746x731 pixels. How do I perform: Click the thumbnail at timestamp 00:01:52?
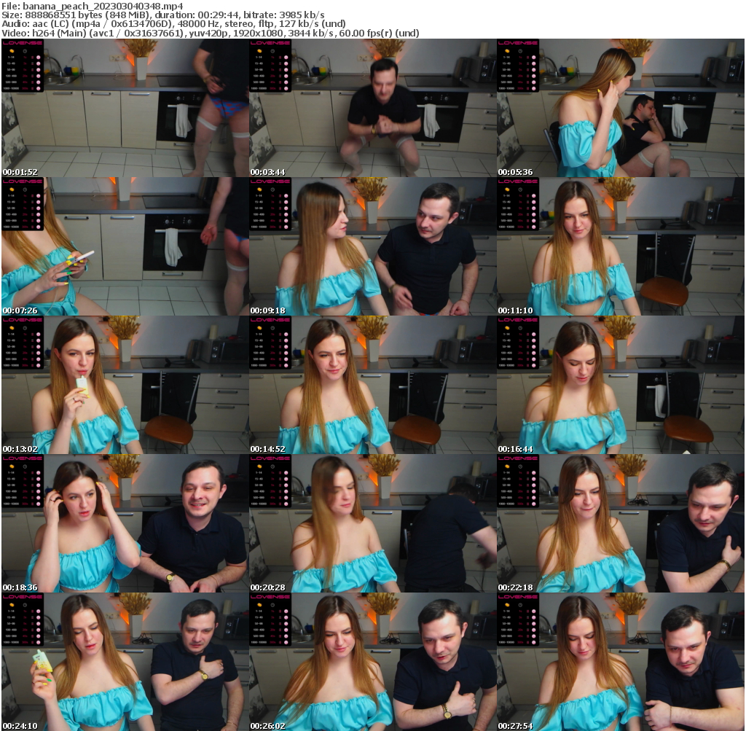[x=125, y=108]
